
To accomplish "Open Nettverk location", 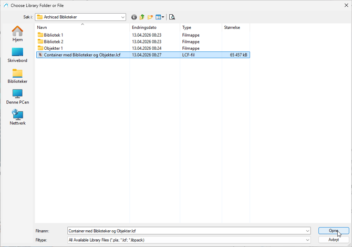I will point(17,117).
